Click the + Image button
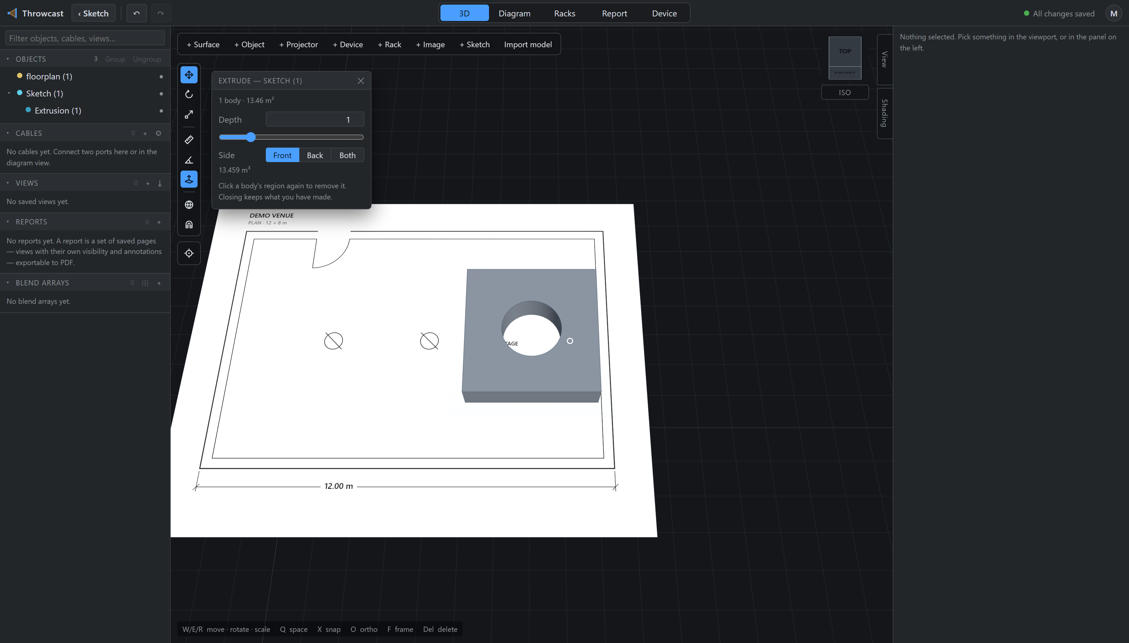Image resolution: width=1129 pixels, height=643 pixels. [x=430, y=45]
